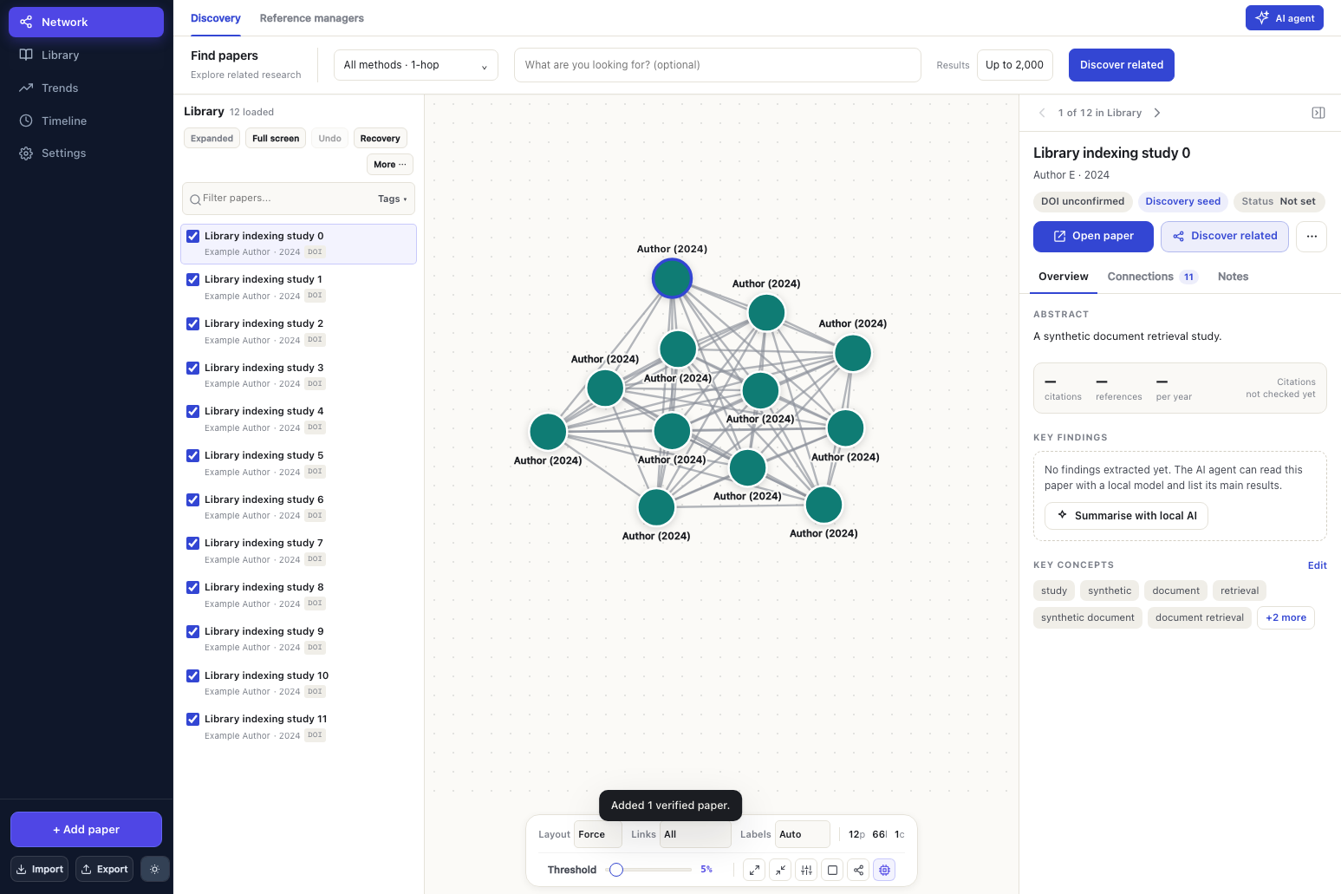Open the All methods 1-hop dropdown

[x=416, y=65]
